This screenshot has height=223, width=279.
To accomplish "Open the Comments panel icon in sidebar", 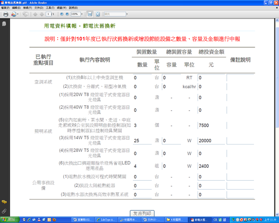I will click(x=4, y=202).
